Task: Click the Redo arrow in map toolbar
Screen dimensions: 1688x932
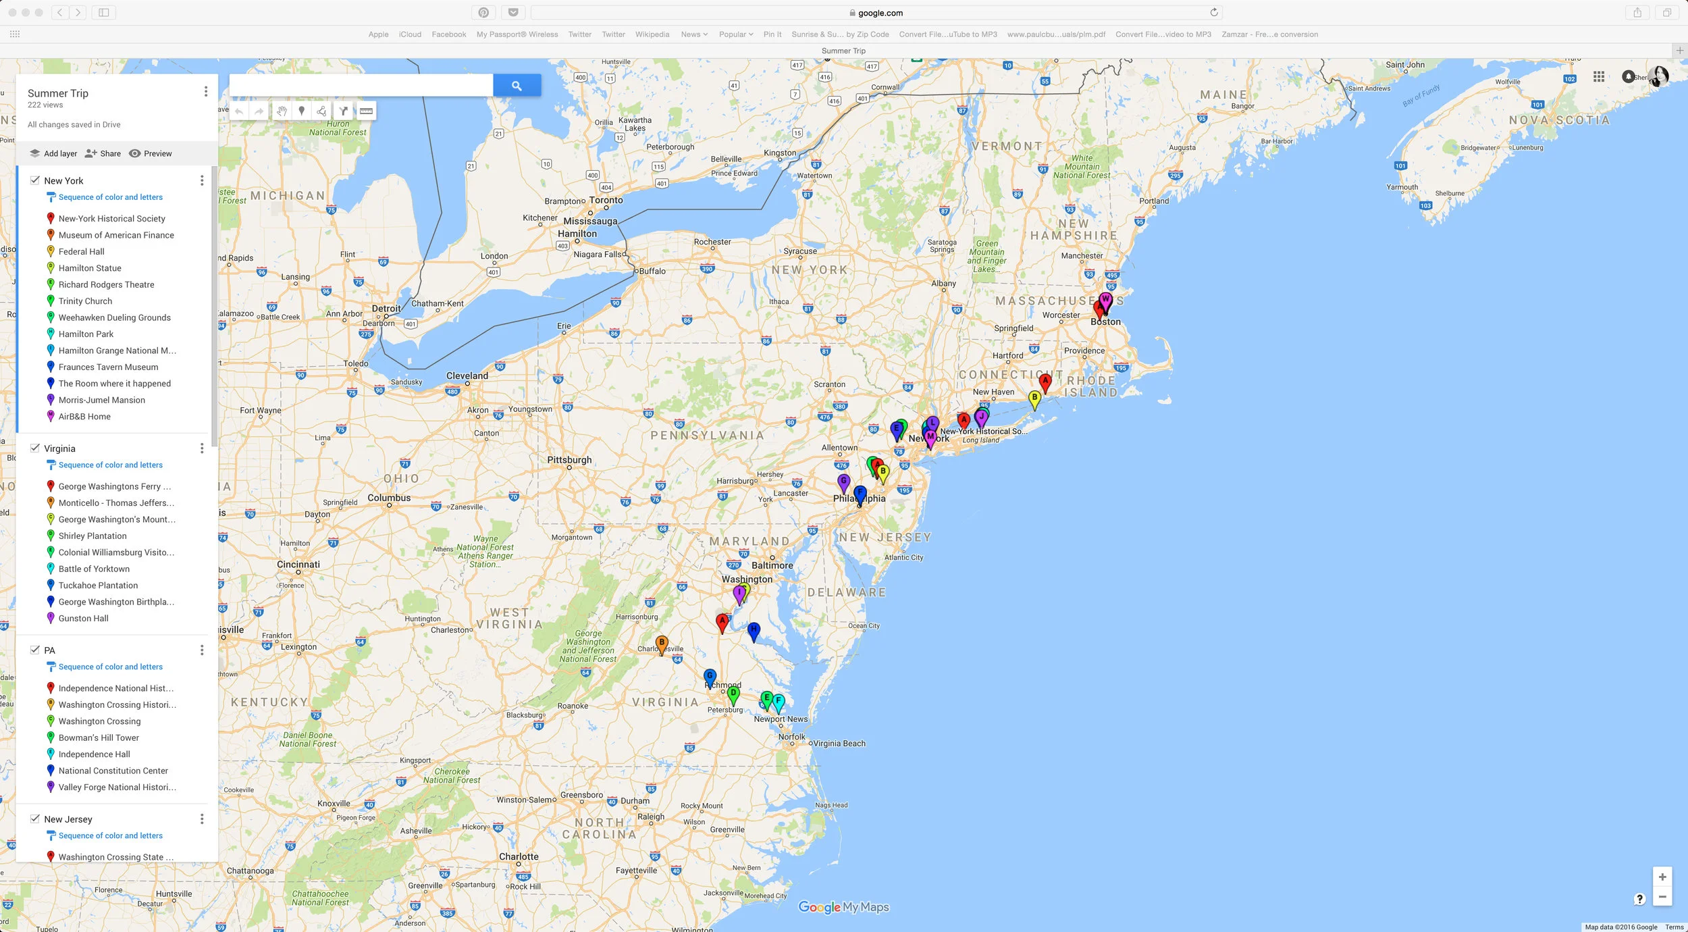Action: coord(259,111)
